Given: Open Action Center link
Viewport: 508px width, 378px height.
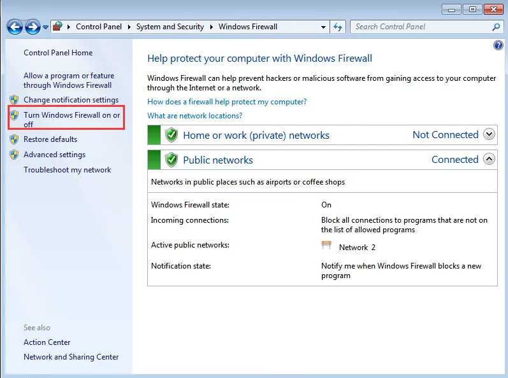Looking at the screenshot, I should 47,342.
